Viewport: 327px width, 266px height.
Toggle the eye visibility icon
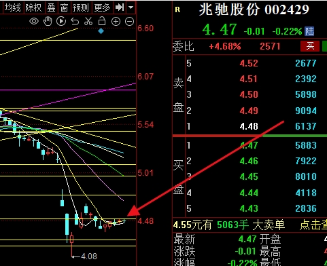tap(34, 21)
